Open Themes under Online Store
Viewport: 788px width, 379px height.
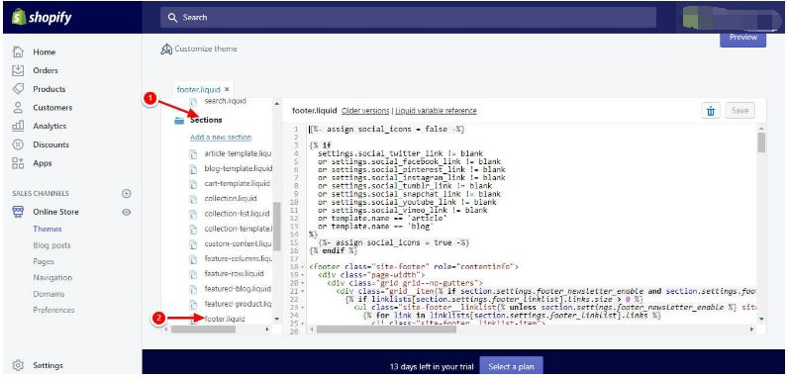coord(48,230)
